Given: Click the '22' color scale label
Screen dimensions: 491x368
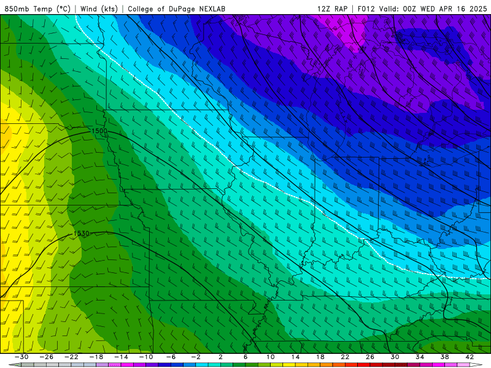Looking at the screenshot, I should 345,357.
